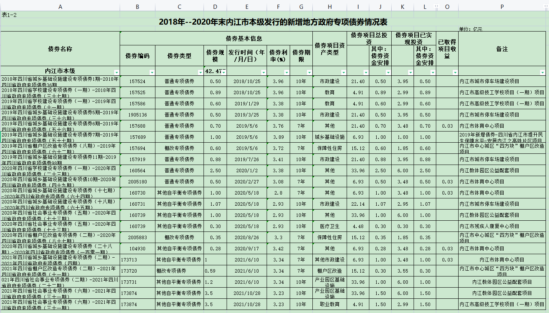This screenshot has width=549, height=313.
Task: Click the 内江市残疾人康复中心项目 remark cell
Action: (502, 226)
